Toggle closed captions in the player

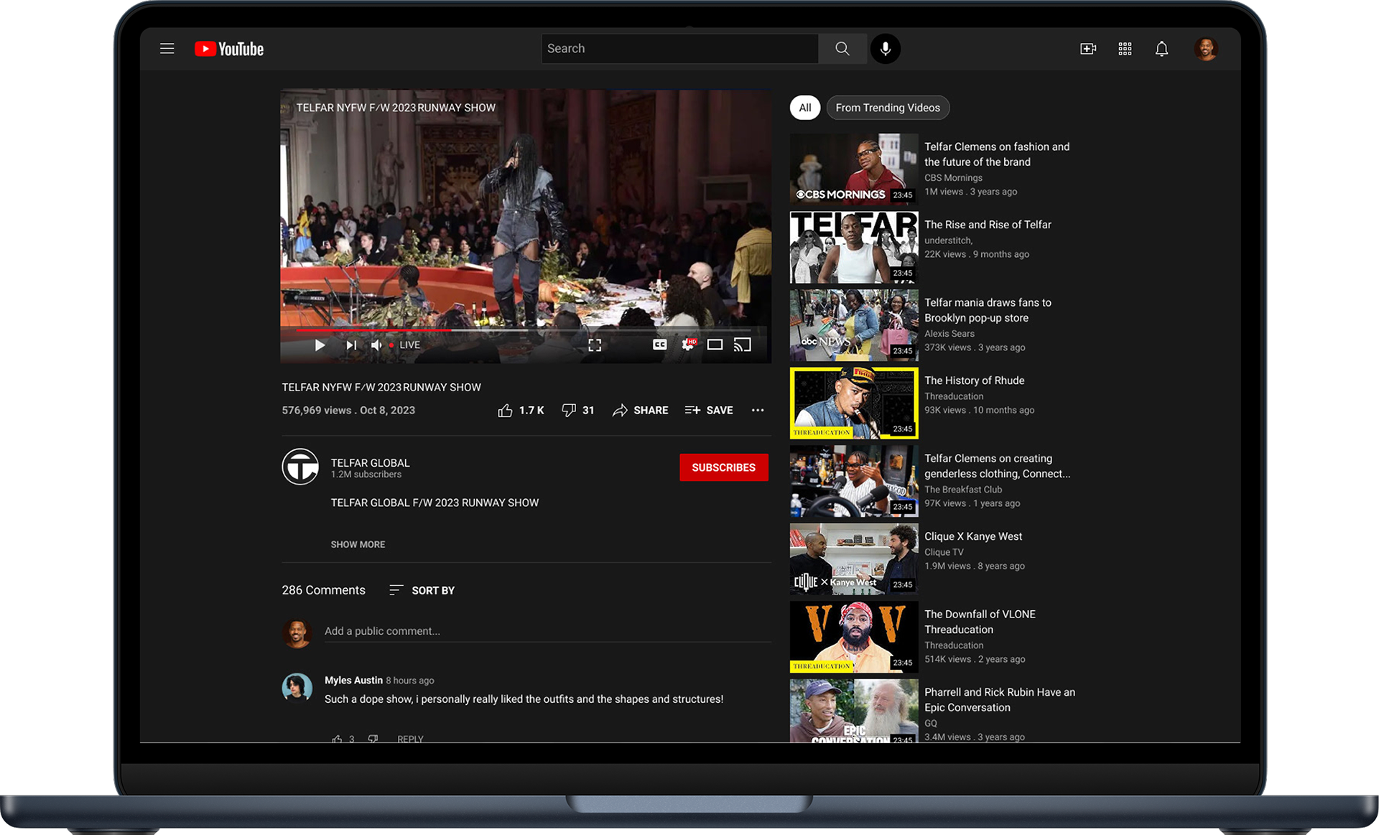(x=659, y=345)
